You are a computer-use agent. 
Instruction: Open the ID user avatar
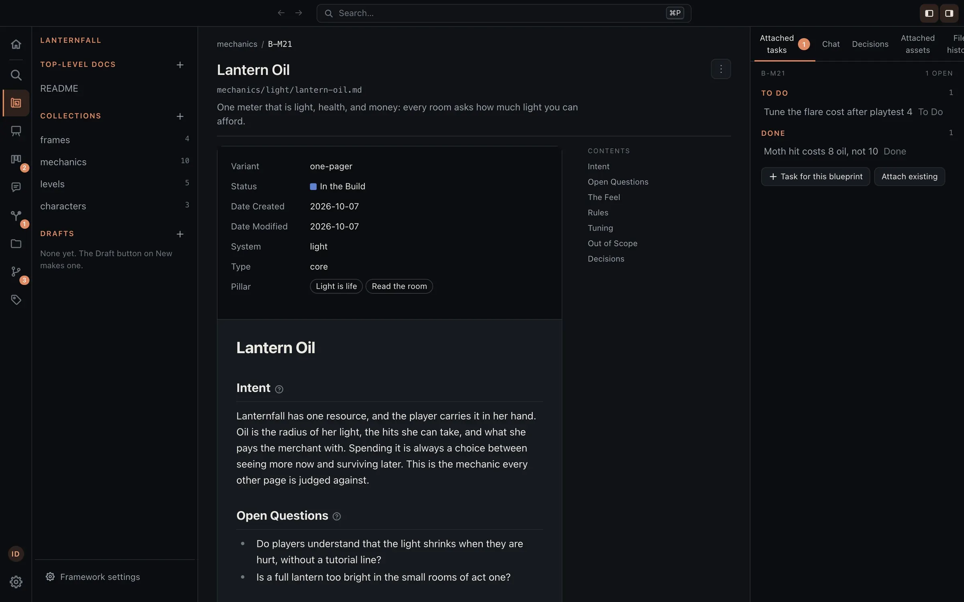click(16, 554)
